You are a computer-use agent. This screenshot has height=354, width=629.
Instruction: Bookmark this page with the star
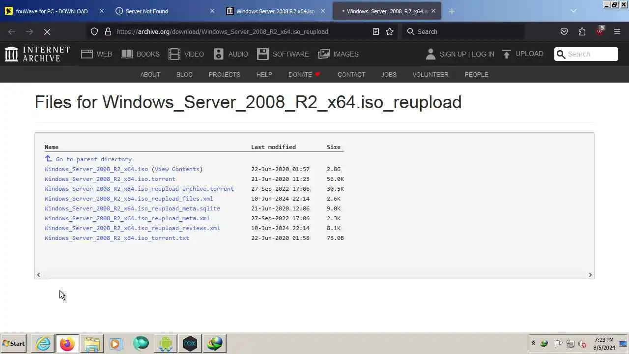tap(390, 31)
